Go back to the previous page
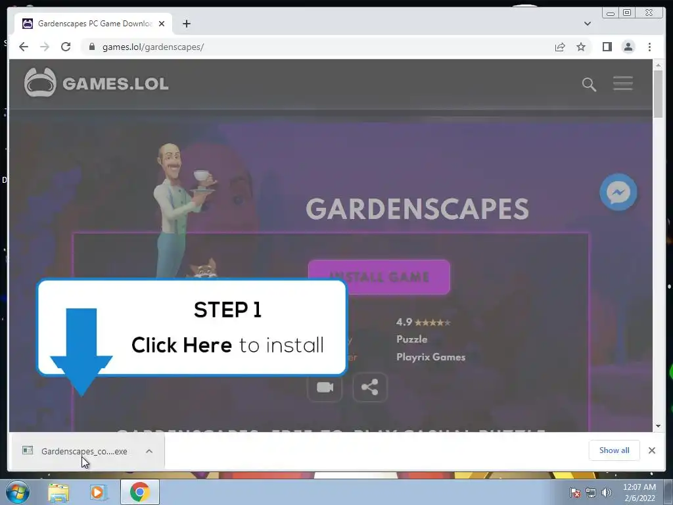This screenshot has height=505, width=673. click(24, 47)
